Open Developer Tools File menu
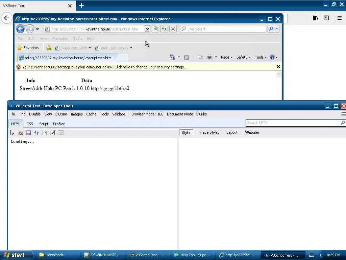The height and width of the screenshot is (260, 346). [x=13, y=114]
